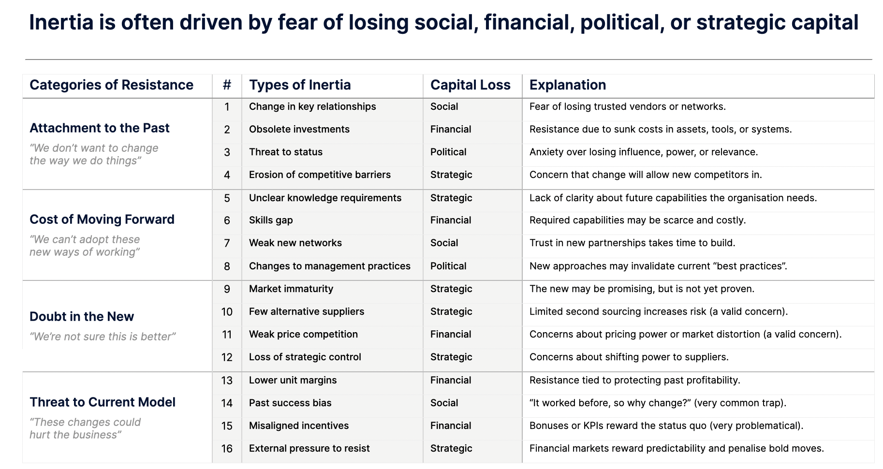Select the "Loss of strategic control" cell
The image size is (883, 469).
(x=305, y=357)
